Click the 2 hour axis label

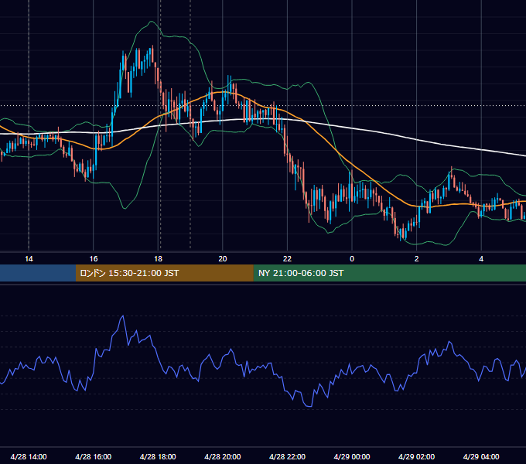[x=417, y=259]
